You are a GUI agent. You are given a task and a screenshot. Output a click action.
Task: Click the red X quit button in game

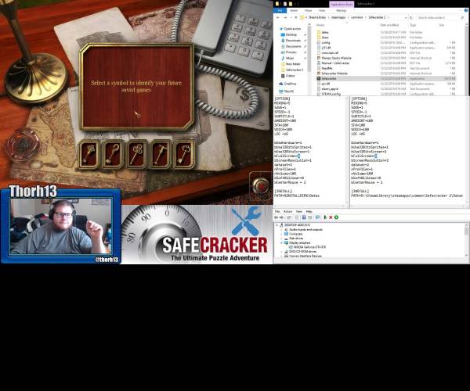pyautogui.click(x=261, y=186)
